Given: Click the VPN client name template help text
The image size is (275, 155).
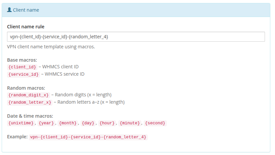Looking at the screenshot, I should click(x=51, y=47).
